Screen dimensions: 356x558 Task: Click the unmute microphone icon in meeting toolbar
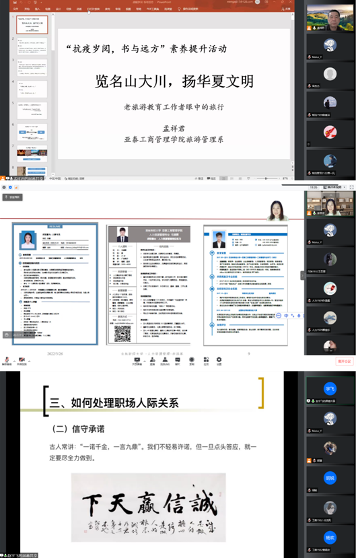tap(7, 360)
